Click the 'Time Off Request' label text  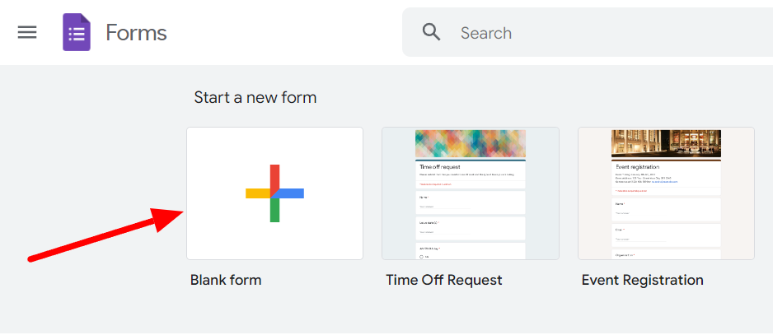click(443, 280)
